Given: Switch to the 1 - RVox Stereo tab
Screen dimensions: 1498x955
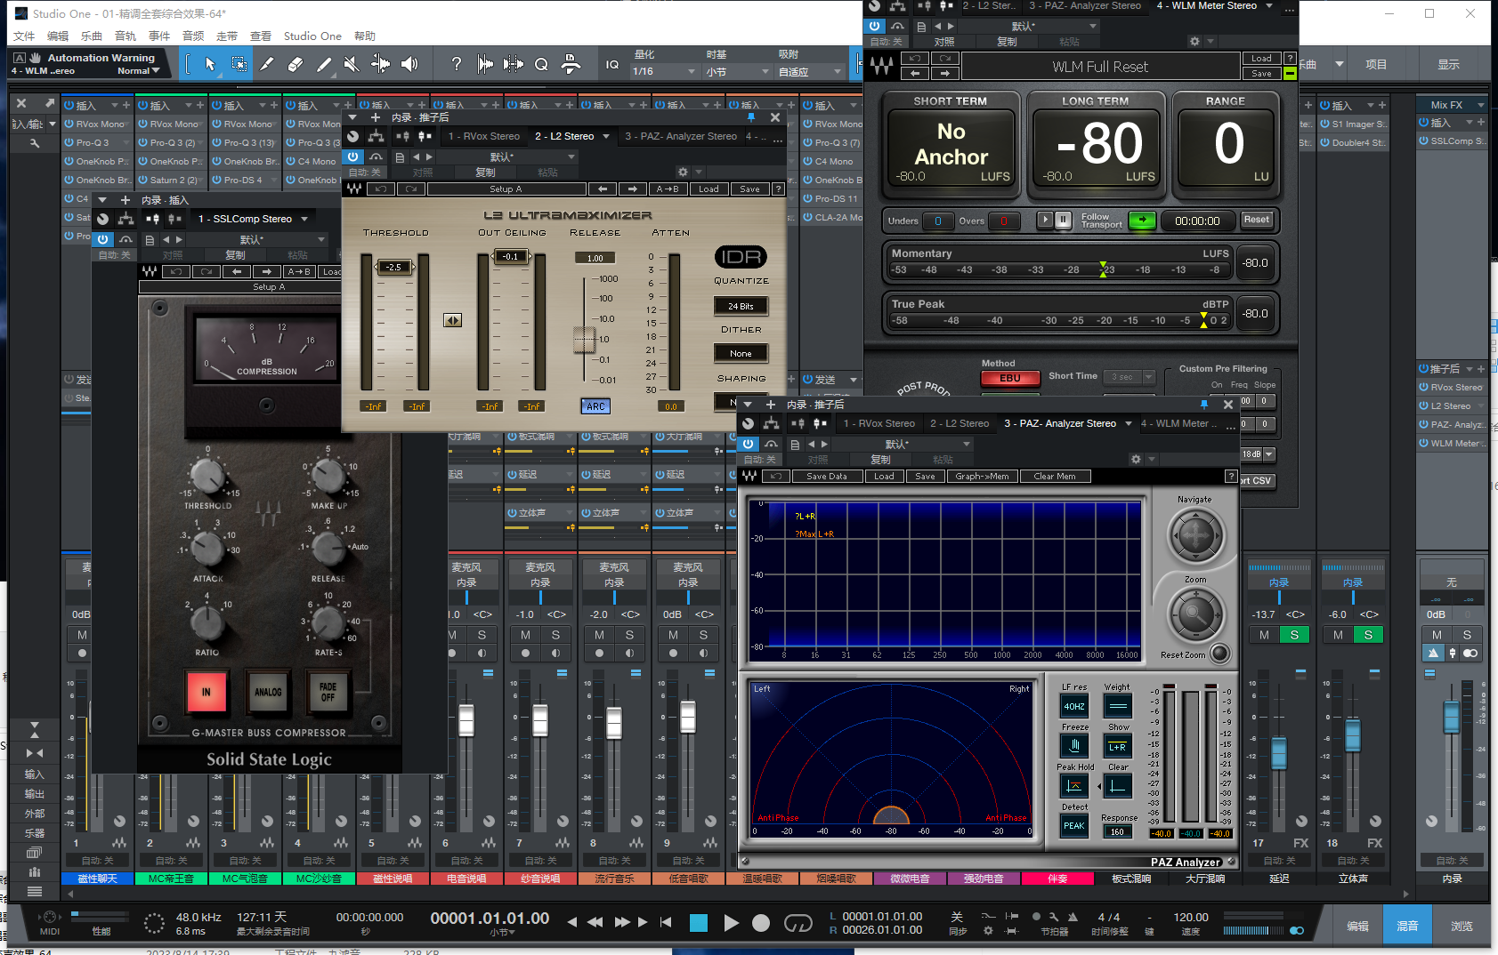Looking at the screenshot, I should (483, 136).
